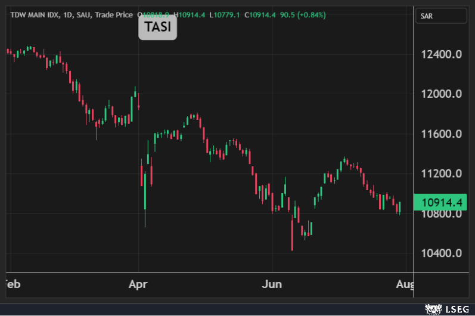This screenshot has width=475, height=316.
Task: Open the SAR currency selector
Action: [441, 16]
